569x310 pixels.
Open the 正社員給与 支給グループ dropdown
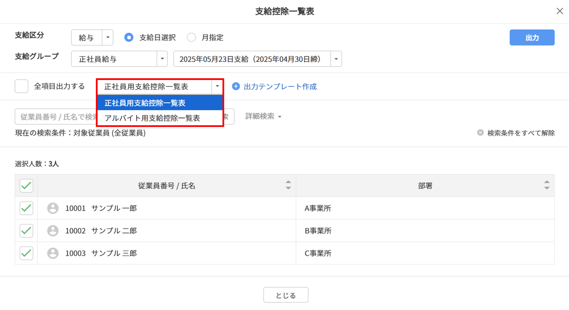tap(119, 59)
